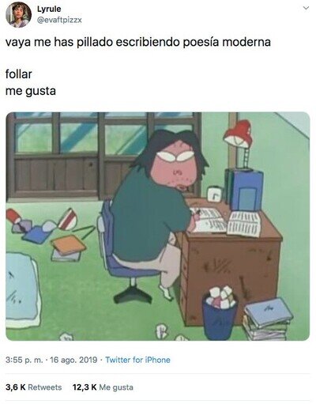Click the open book on the desk
Image resolution: width=316 pixels, height=404 pixels.
226,221
